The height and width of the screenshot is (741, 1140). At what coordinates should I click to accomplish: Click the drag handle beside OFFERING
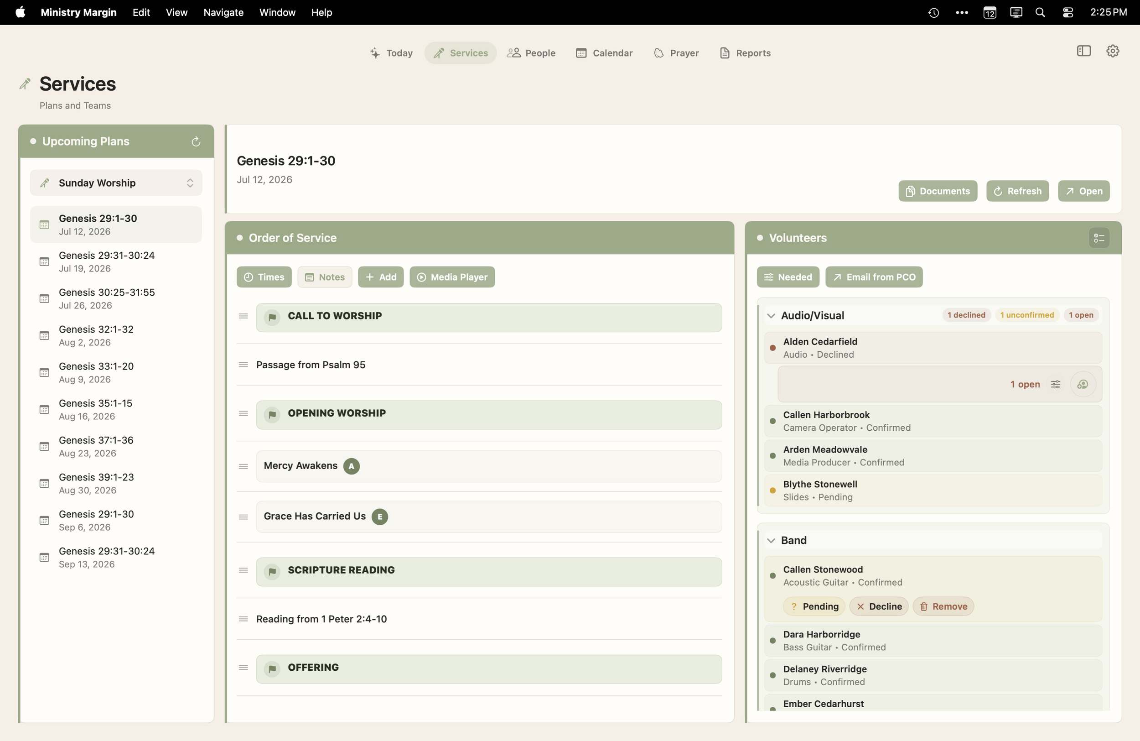(x=244, y=668)
